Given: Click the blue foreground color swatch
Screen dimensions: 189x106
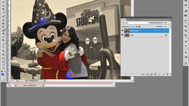Looking at the screenshot, I should [3, 74].
